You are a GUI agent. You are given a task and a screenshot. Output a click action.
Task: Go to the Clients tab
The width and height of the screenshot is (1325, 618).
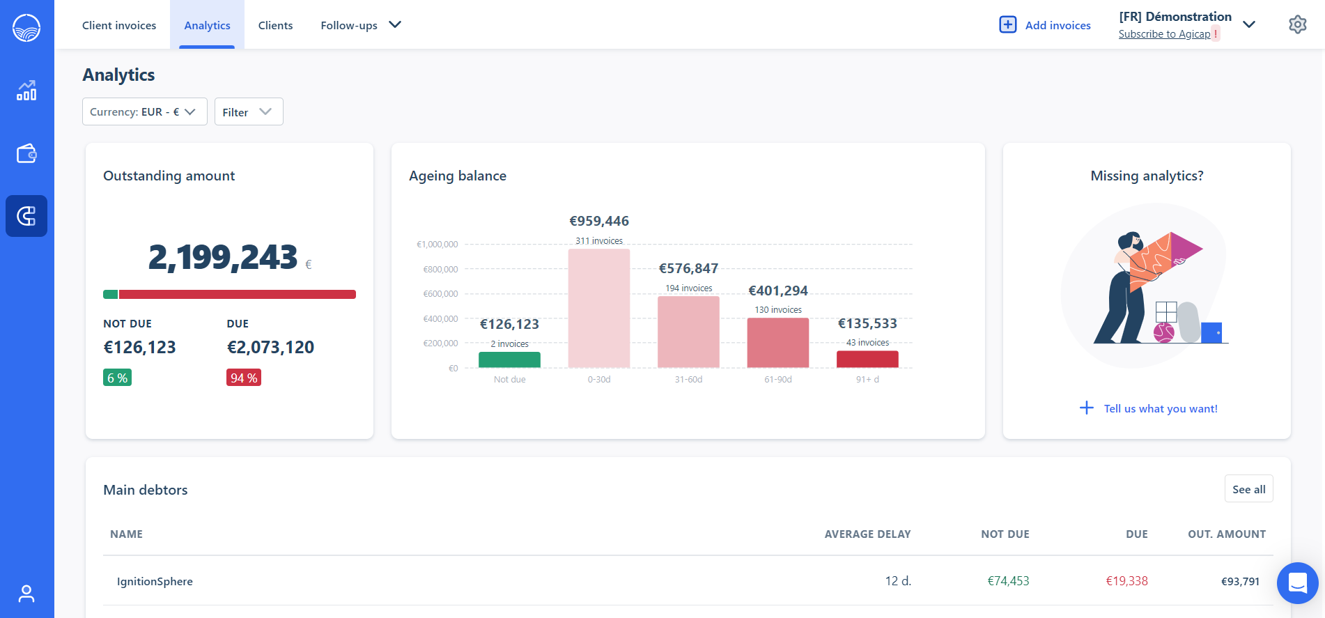pyautogui.click(x=275, y=25)
